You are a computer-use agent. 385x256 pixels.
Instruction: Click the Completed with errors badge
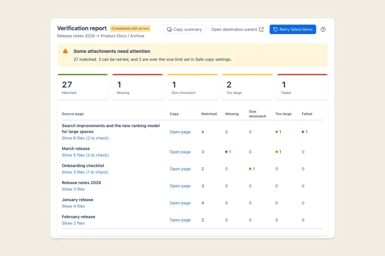(130, 28)
